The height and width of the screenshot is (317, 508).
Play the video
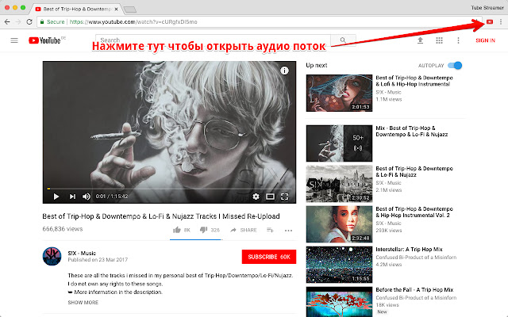point(56,197)
